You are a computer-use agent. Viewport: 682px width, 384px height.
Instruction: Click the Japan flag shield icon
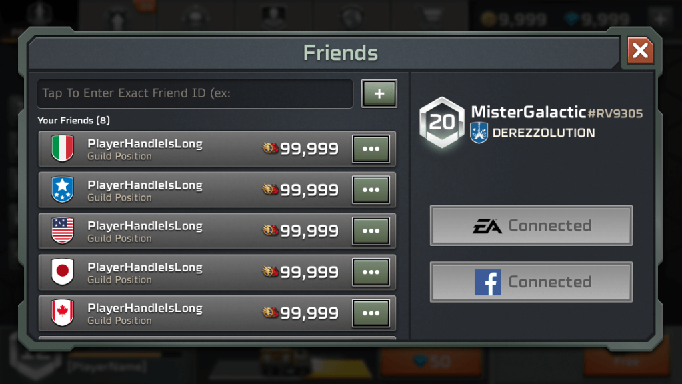[62, 271]
